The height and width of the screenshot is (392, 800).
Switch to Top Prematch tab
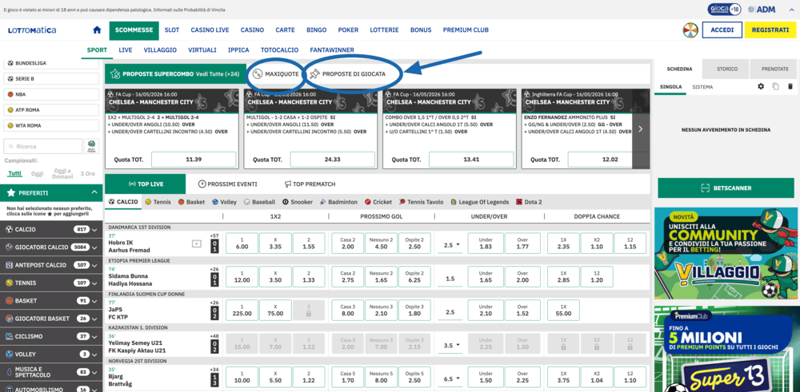coord(310,184)
